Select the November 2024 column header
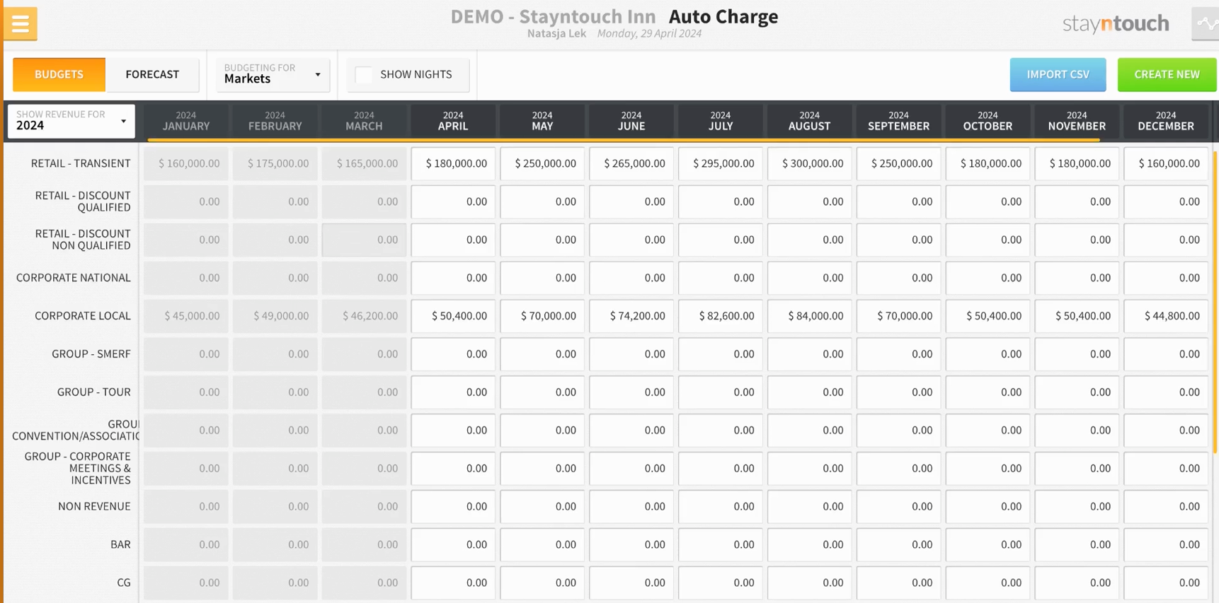This screenshot has width=1219, height=603. (x=1077, y=121)
